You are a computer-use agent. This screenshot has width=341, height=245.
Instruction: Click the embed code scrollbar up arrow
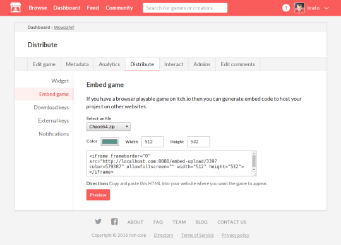(x=254, y=154)
